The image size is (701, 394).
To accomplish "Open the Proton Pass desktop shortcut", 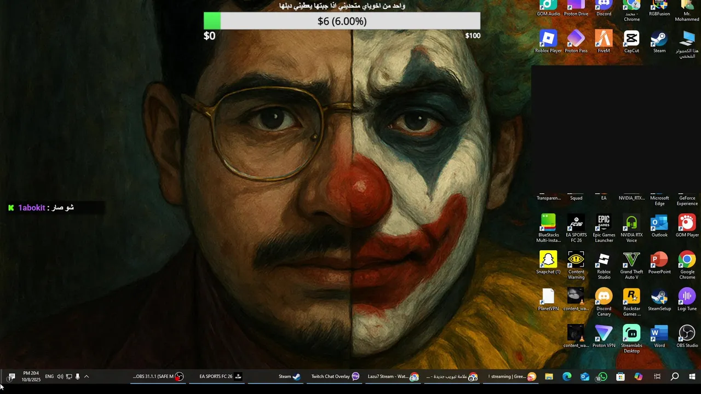I will tap(576, 42).
